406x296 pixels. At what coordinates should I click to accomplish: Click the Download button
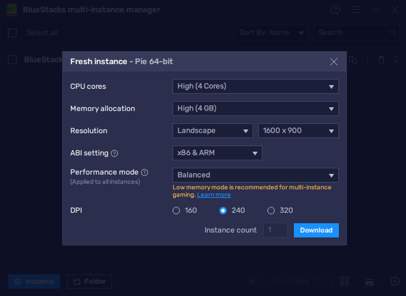click(316, 230)
